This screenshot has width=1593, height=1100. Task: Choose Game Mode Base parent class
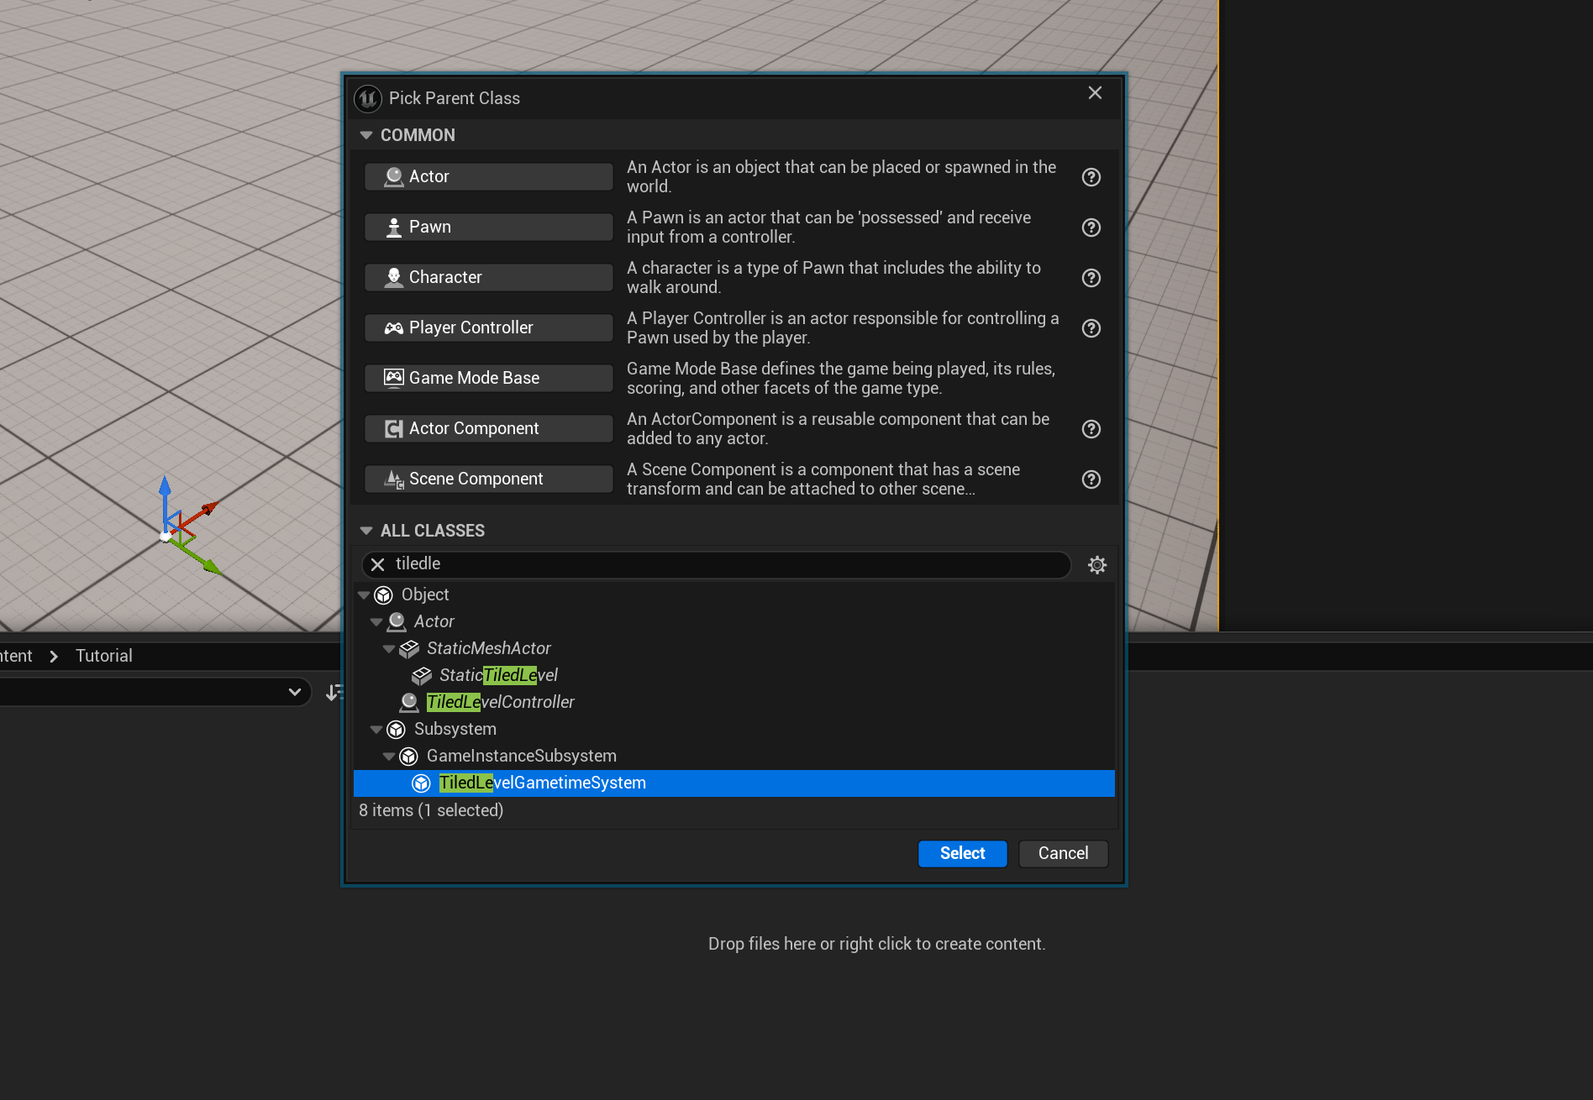click(488, 378)
